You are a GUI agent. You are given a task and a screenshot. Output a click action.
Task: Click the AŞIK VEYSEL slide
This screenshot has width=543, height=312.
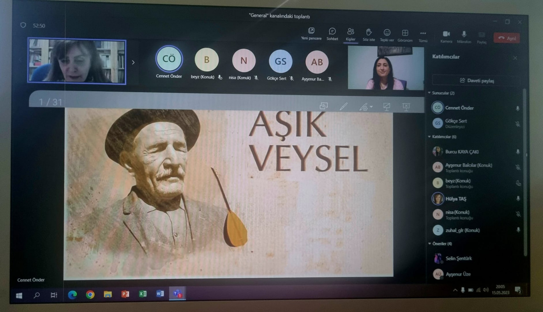pos(229,192)
